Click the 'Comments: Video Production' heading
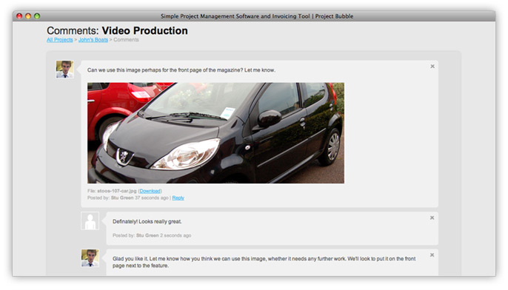Viewport: 508px width, 290px height. click(x=117, y=30)
